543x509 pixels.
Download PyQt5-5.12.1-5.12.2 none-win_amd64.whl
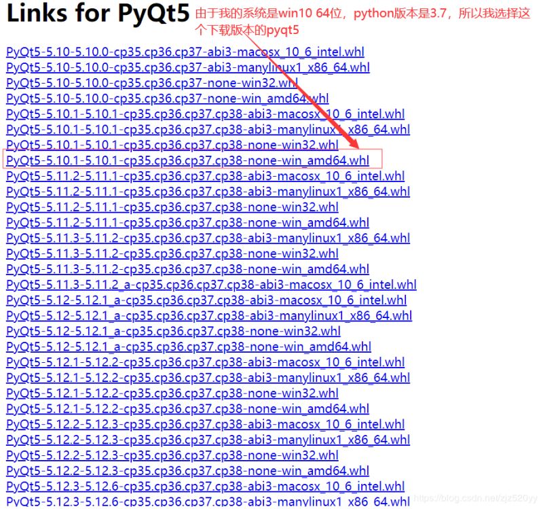(188, 409)
